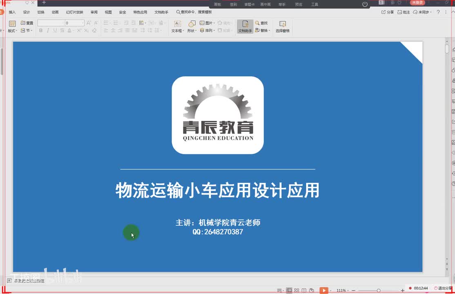Click the 未登录 login button

(417, 2)
